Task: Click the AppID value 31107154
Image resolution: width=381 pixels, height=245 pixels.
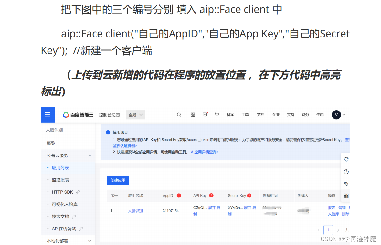Action: point(171,211)
